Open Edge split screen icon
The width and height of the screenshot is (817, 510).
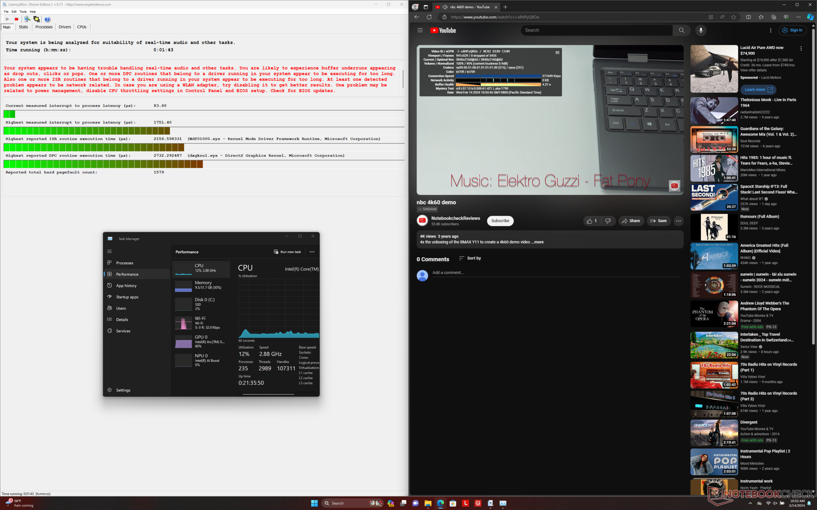point(748,17)
